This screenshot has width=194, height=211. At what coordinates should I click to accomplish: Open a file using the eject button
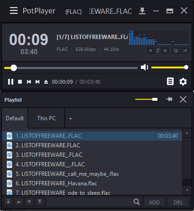pyautogui.click(x=46, y=82)
